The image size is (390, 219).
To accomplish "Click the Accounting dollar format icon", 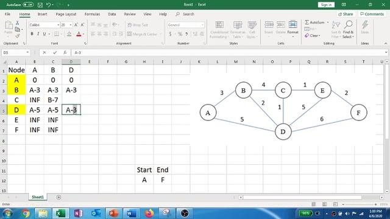I will (170, 34).
